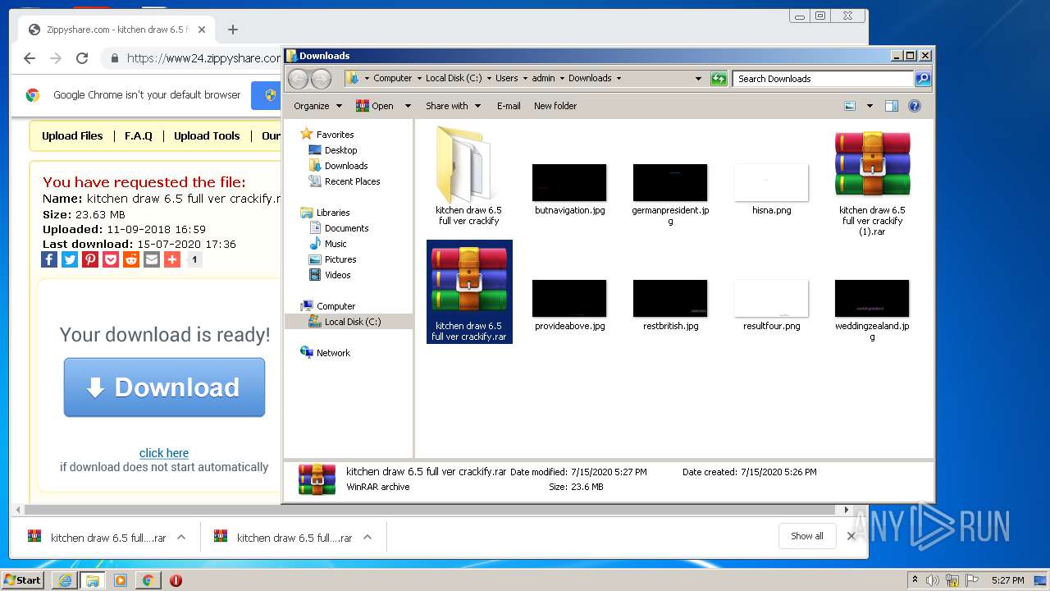1050x591 pixels.
Task: Follow the 'click here' link
Action: [164, 453]
